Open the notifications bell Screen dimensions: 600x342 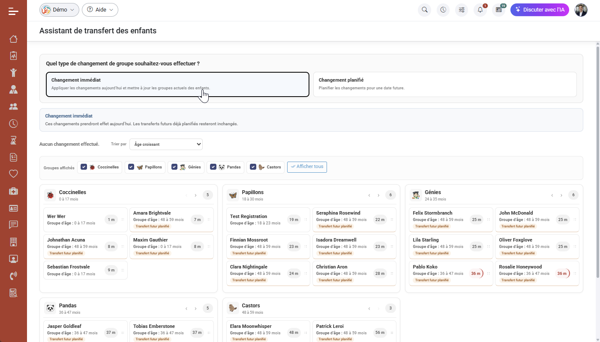[480, 10]
